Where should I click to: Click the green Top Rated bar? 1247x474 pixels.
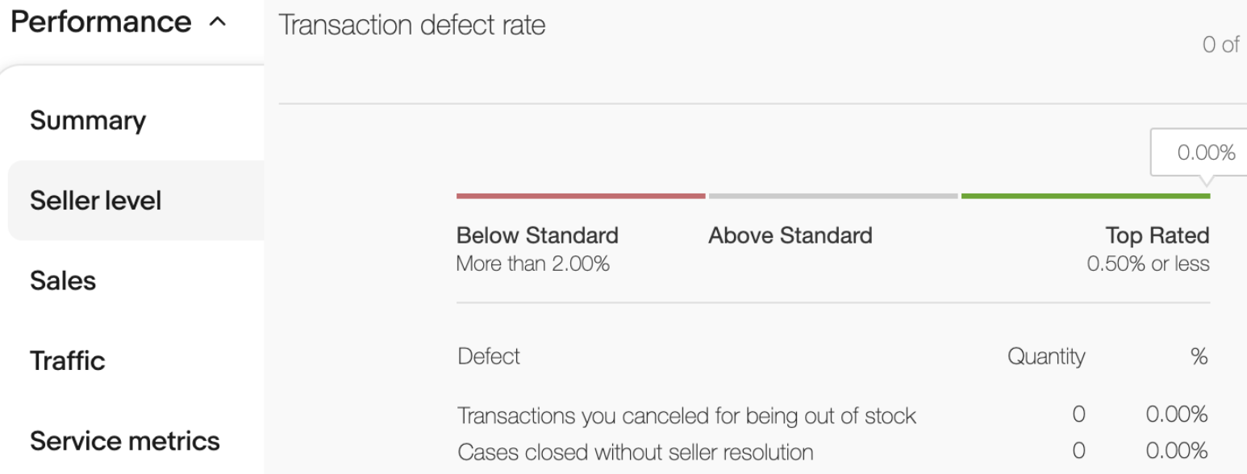(x=1085, y=196)
